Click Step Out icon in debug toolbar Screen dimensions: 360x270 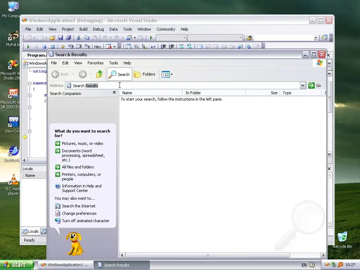[87, 47]
